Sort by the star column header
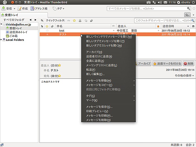 pos(47,26)
